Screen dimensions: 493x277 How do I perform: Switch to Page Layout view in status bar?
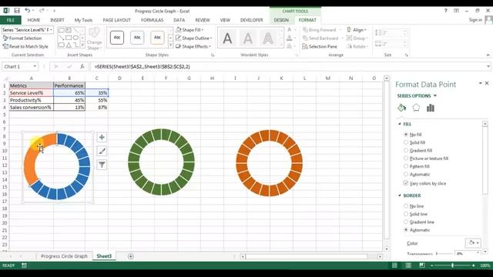408,265
